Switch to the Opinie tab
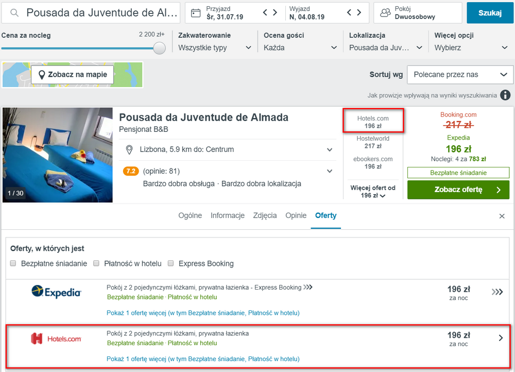Viewport: 515px width, 372px height. click(296, 215)
